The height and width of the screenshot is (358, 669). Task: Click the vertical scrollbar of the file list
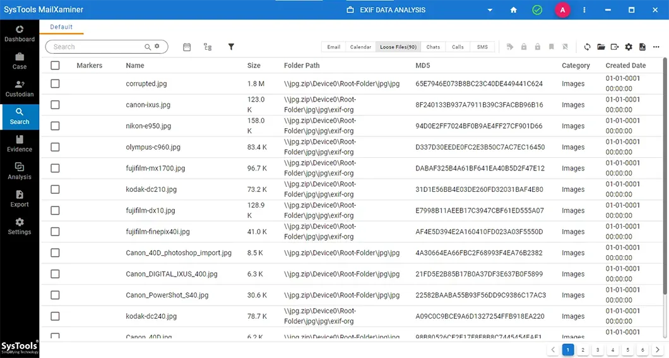(665, 176)
